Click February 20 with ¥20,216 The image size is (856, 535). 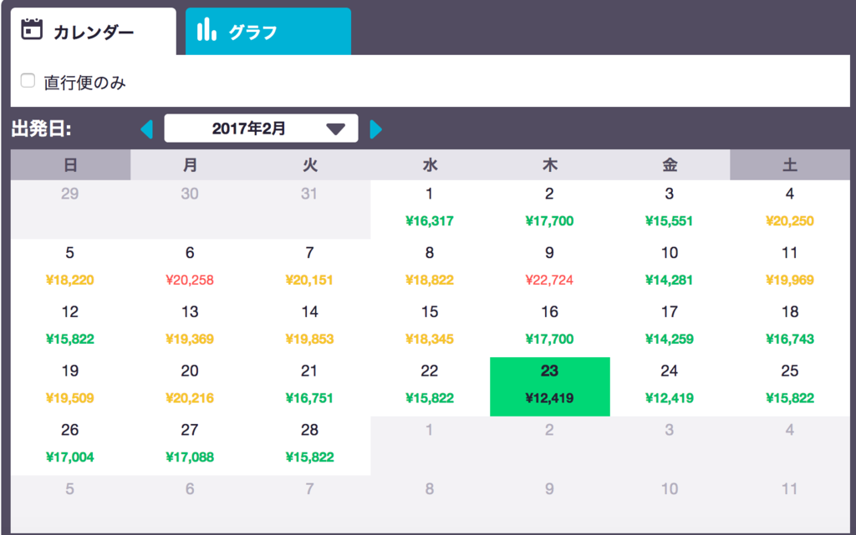[191, 386]
